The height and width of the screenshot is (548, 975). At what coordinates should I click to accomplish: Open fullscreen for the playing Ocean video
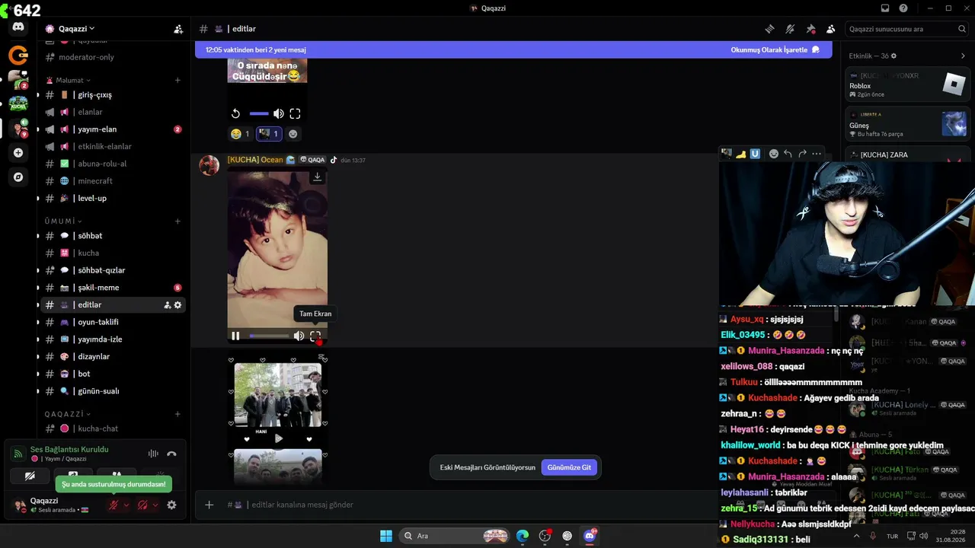pyautogui.click(x=315, y=336)
